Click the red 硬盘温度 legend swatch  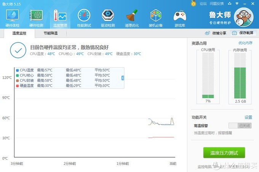pos(18,86)
